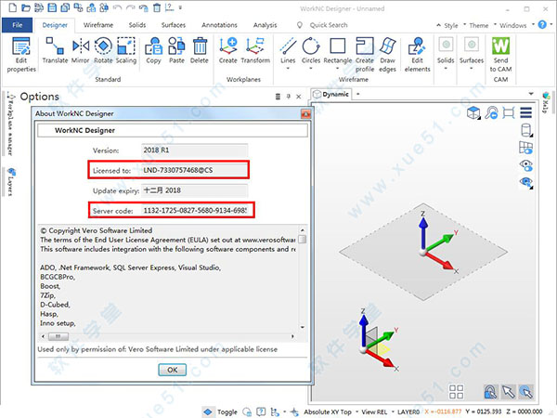Select the Translate tool
This screenshot has height=418, width=557.
[x=55, y=51]
